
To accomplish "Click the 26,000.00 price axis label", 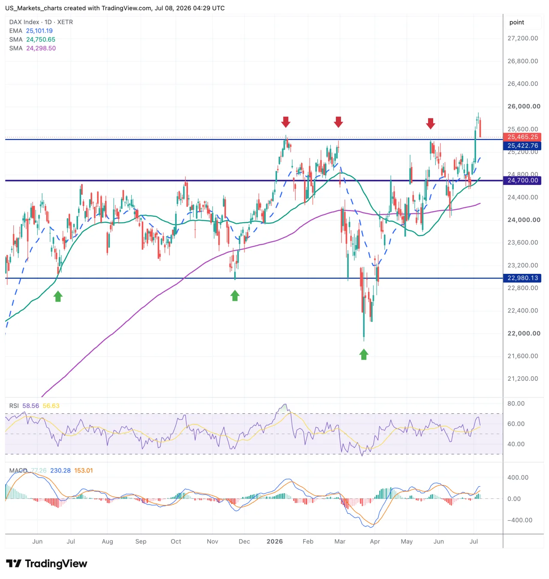I will pyautogui.click(x=524, y=106).
